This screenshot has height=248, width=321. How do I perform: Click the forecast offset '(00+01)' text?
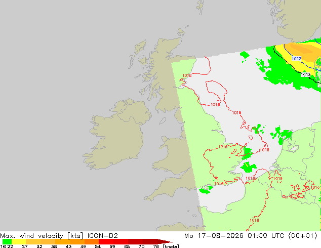coord(303,236)
